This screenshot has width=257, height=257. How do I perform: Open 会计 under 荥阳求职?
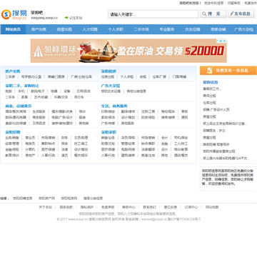tap(164, 138)
